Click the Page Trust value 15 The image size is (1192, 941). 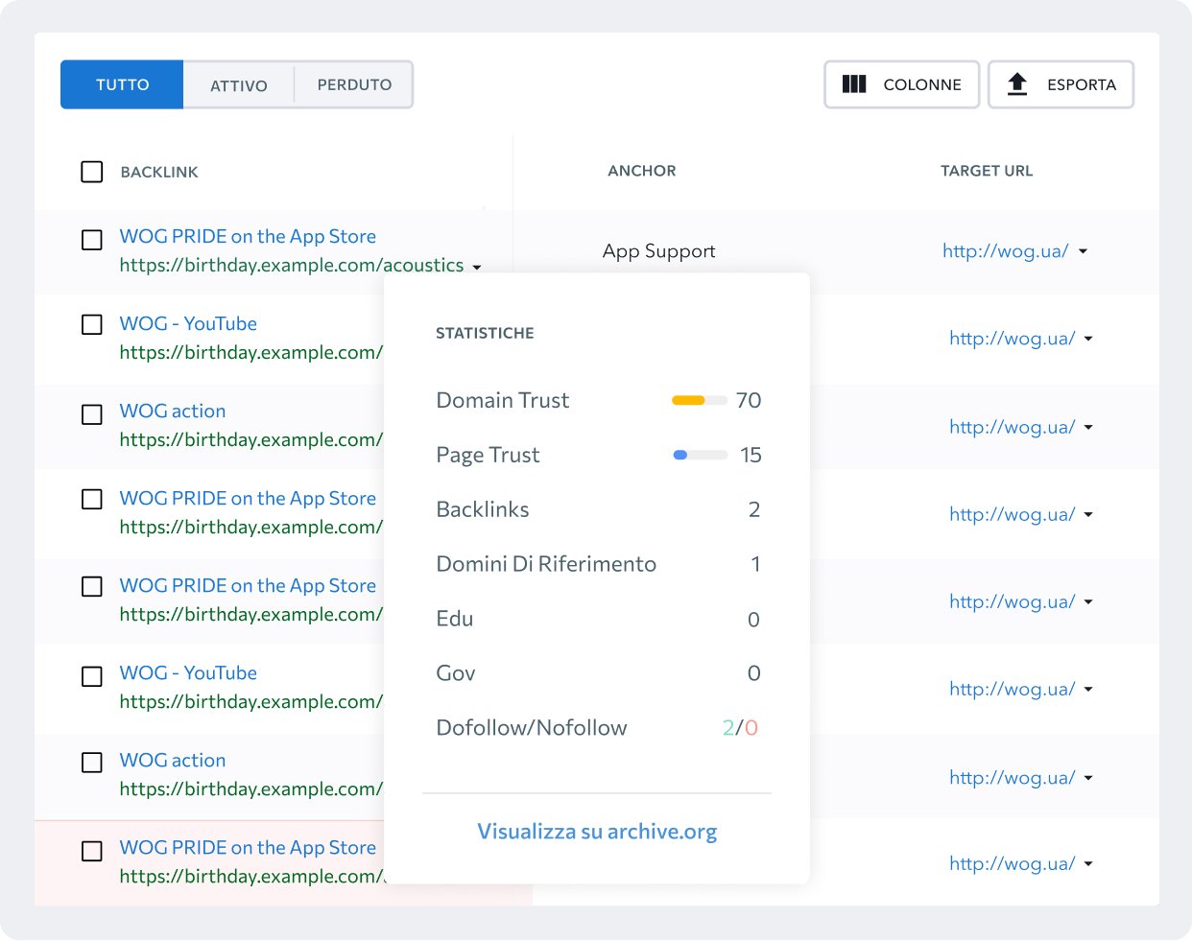(751, 455)
